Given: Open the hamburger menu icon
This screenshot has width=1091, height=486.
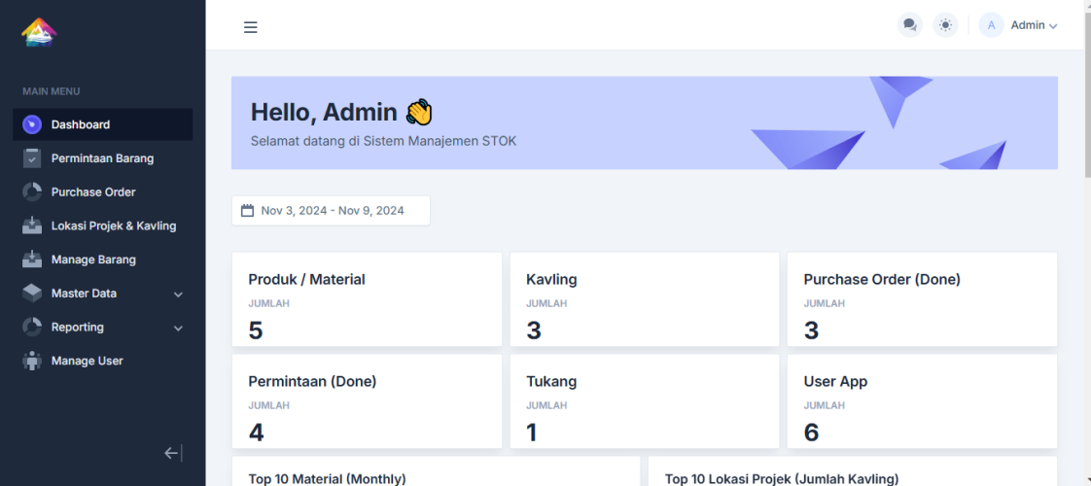Looking at the screenshot, I should (x=250, y=27).
